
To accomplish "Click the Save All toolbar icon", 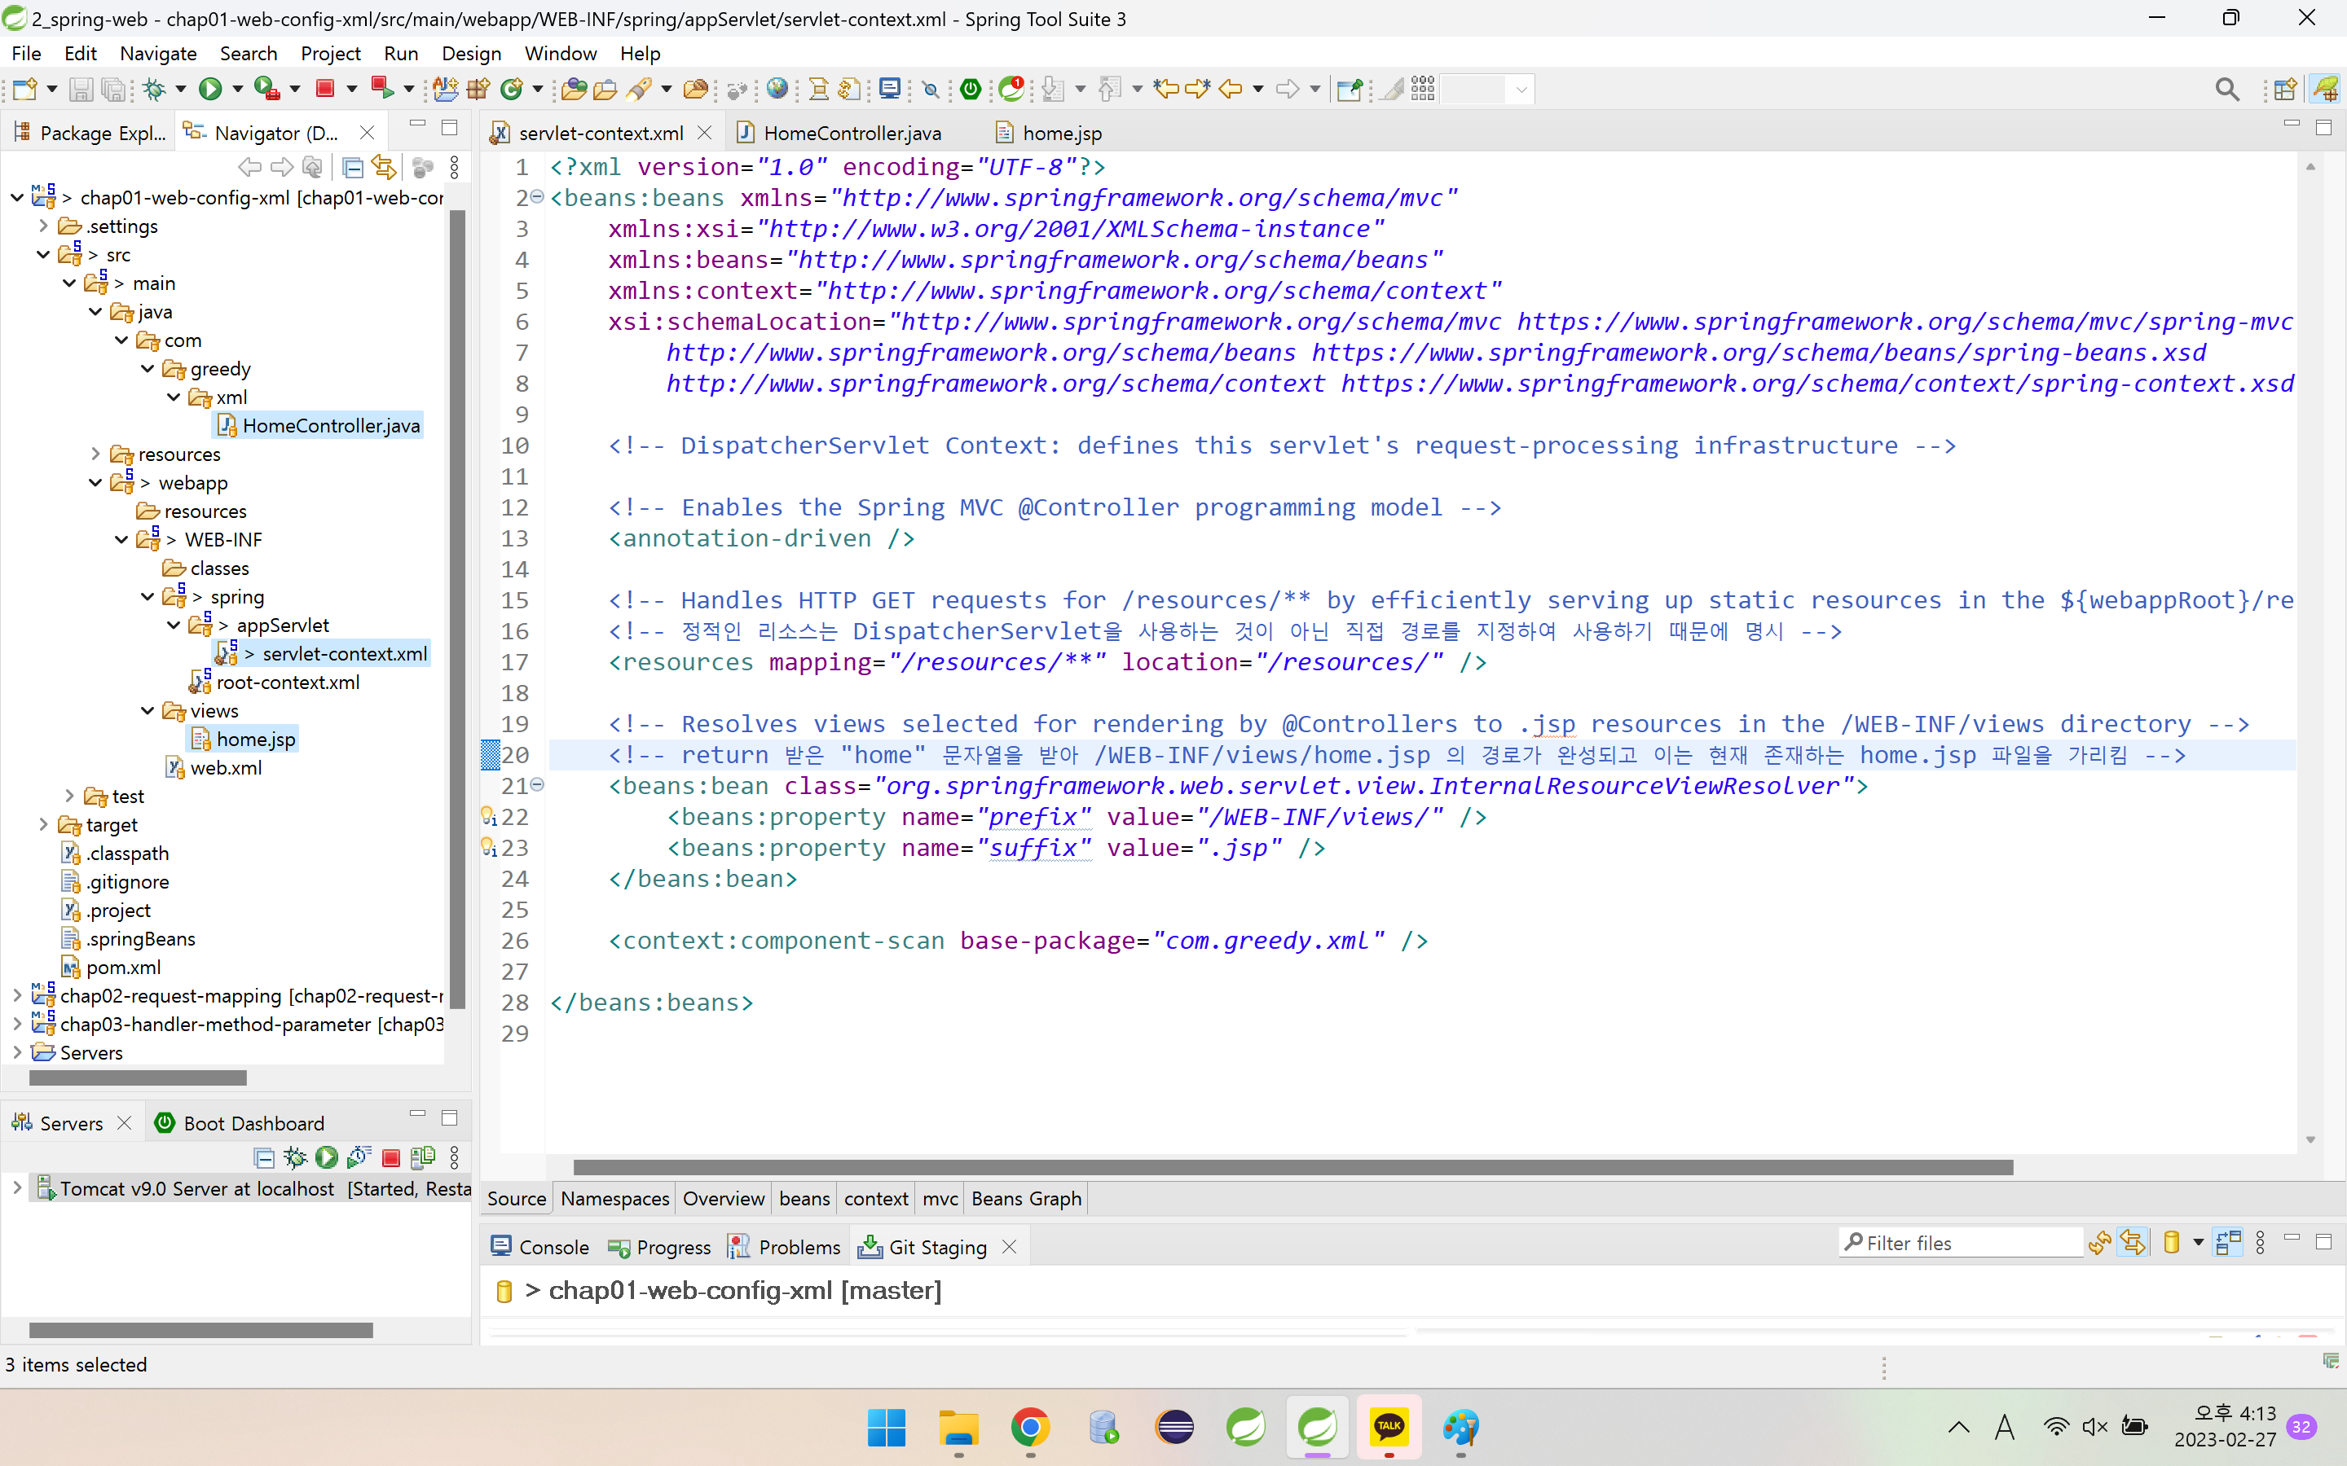I will [x=113, y=90].
